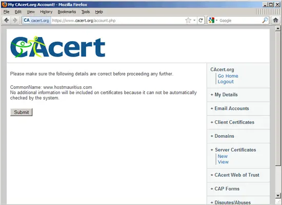Expand the My Details section
The width and height of the screenshot is (282, 205).
click(224, 95)
